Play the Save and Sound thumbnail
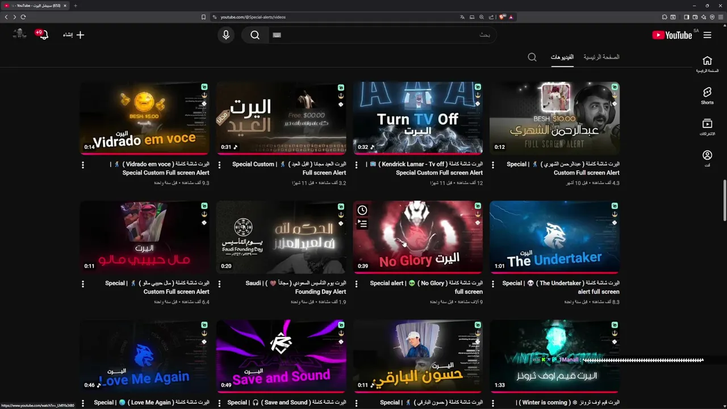 pyautogui.click(x=281, y=356)
